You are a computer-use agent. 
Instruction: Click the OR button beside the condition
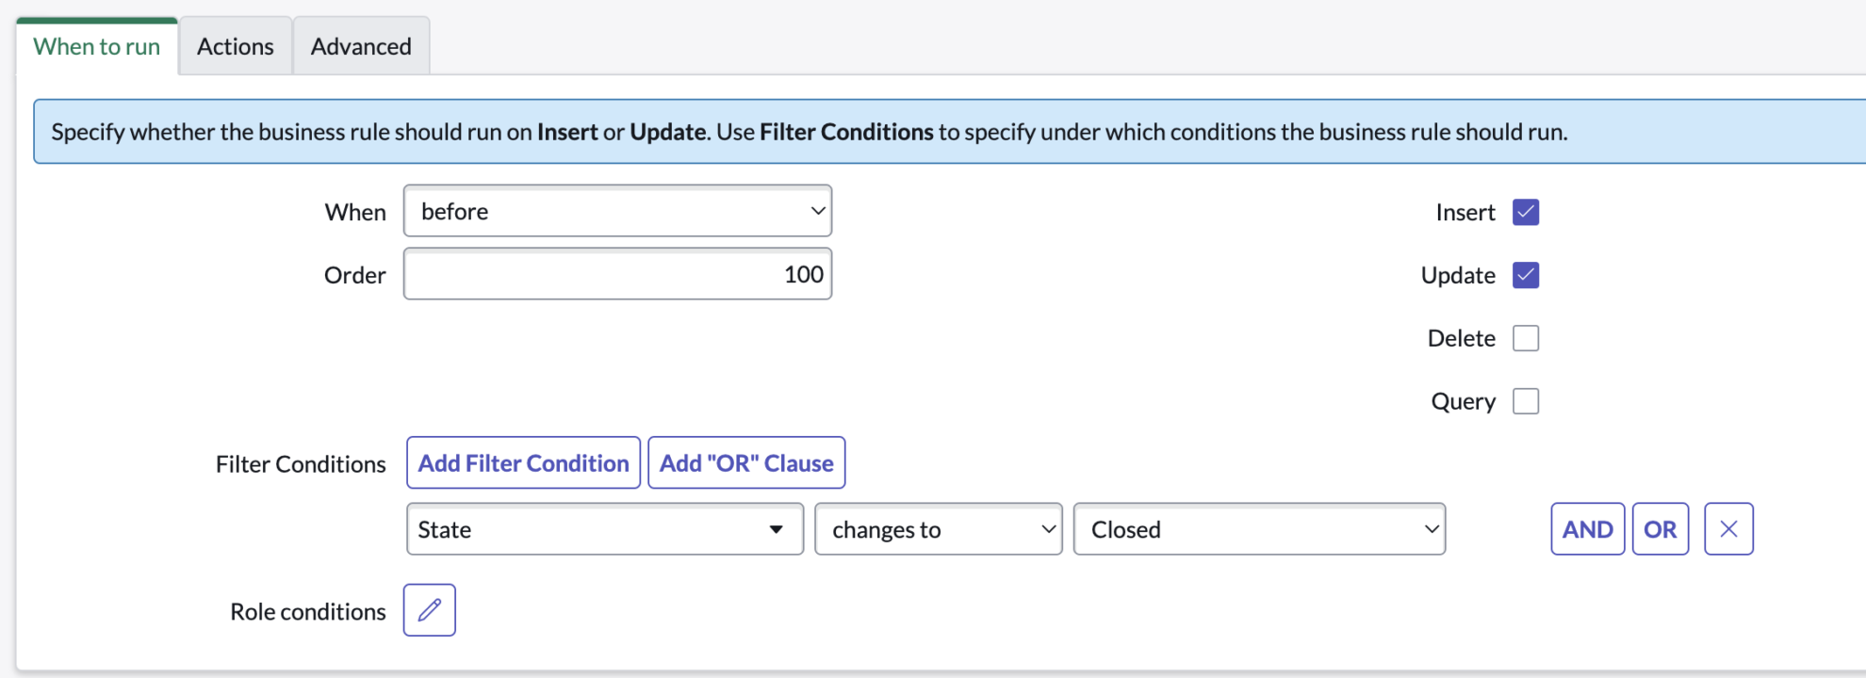(1661, 528)
